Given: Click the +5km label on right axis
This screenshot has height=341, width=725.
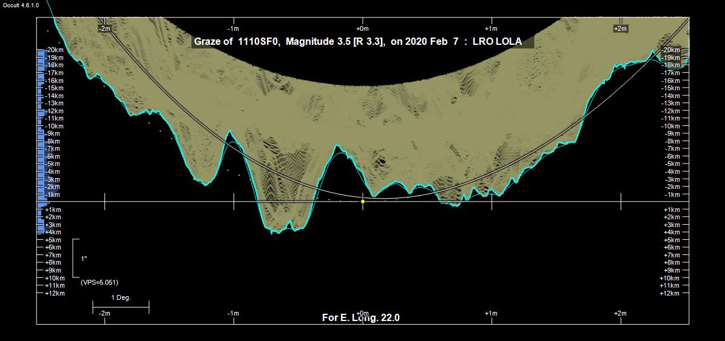Looking at the screenshot, I should tap(671, 240).
